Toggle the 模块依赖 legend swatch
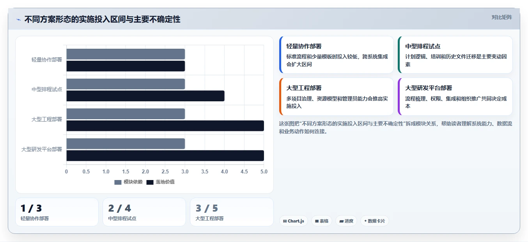Screen dimensions: 528x242 tap(118, 182)
